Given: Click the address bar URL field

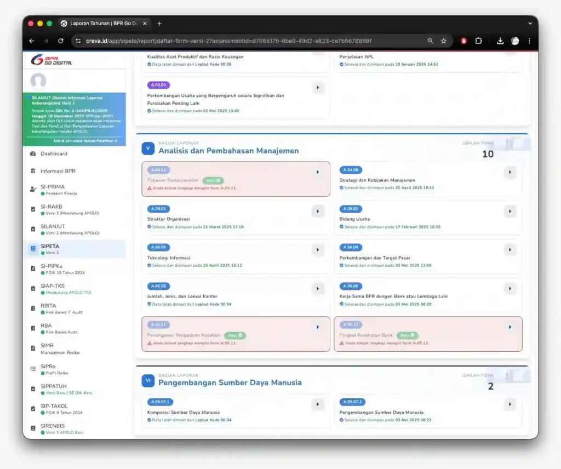Looking at the screenshot, I should tap(247, 41).
